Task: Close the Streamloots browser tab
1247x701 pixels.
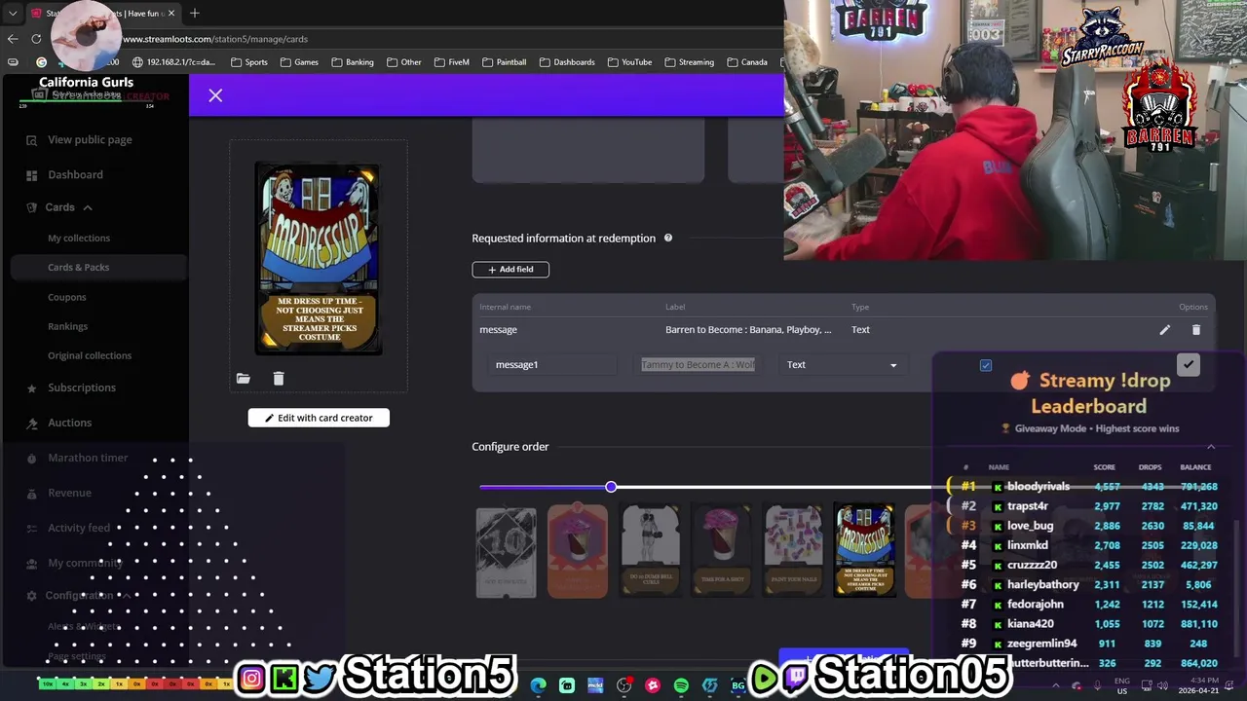Action: click(x=171, y=13)
